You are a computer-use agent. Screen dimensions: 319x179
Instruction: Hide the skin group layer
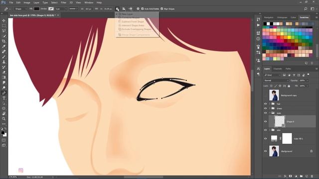pyautogui.click(x=265, y=130)
